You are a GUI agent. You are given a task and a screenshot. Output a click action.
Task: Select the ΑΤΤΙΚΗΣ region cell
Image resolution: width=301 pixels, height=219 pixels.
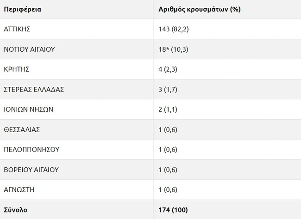[17, 29]
